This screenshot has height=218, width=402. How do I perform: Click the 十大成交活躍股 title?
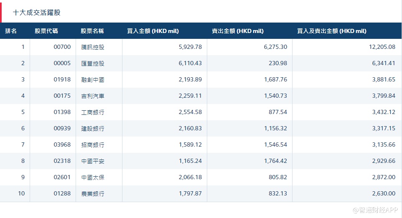pyautogui.click(x=37, y=13)
